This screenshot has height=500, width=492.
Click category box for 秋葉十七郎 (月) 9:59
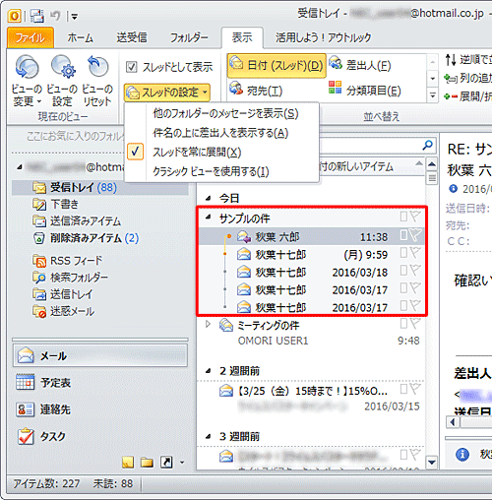[403, 253]
